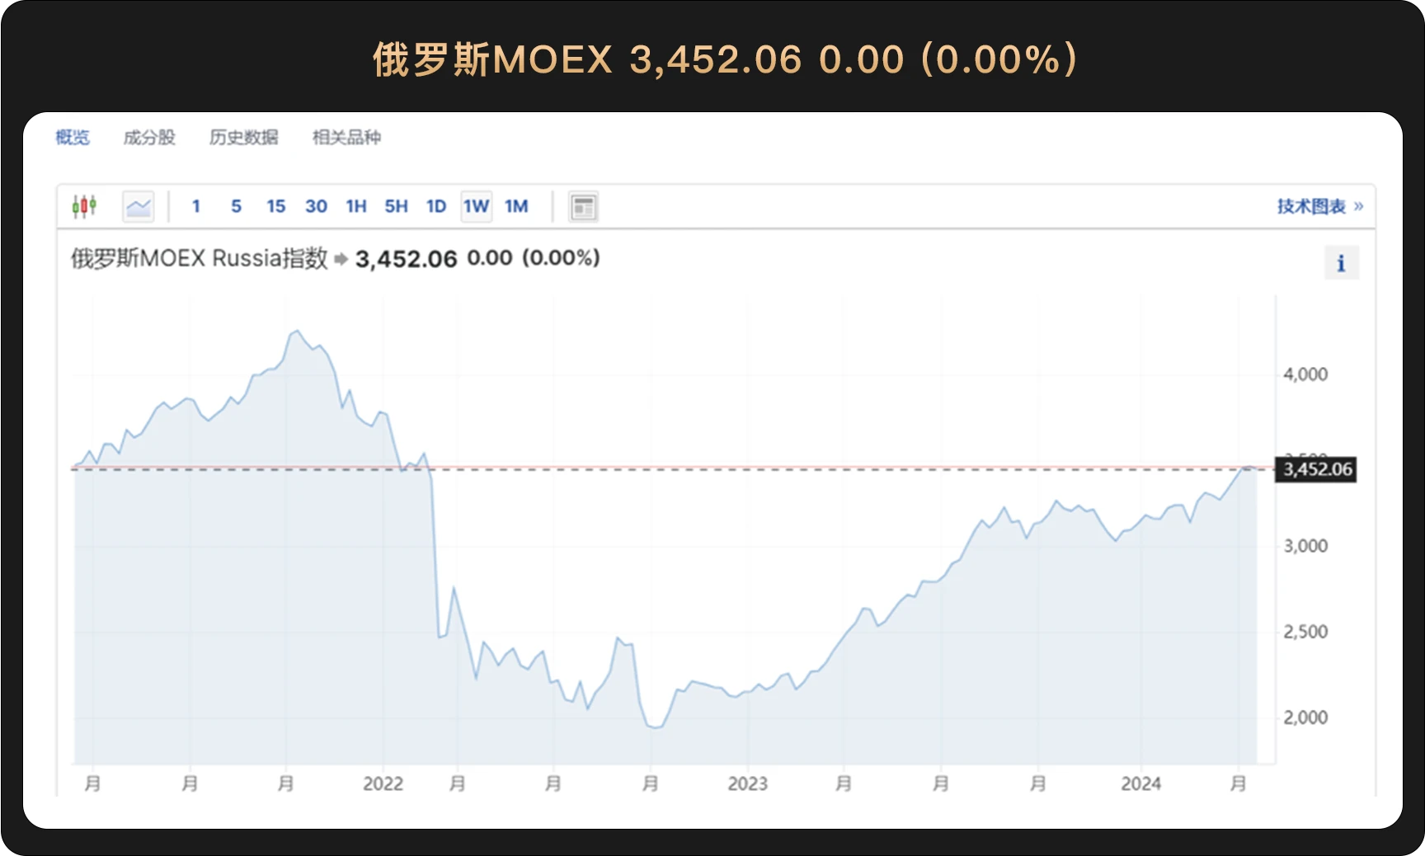Go to the 历史数据 tab
1425x856 pixels.
[x=243, y=137]
